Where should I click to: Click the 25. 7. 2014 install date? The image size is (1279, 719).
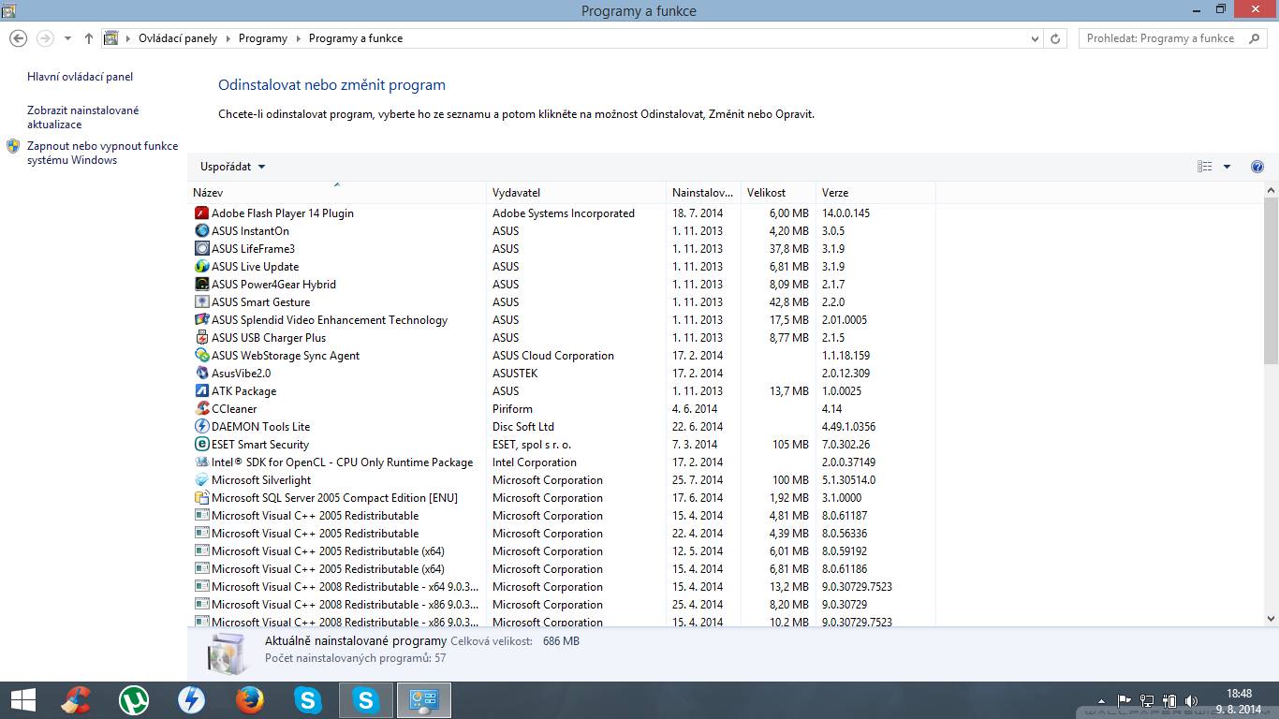coord(698,480)
